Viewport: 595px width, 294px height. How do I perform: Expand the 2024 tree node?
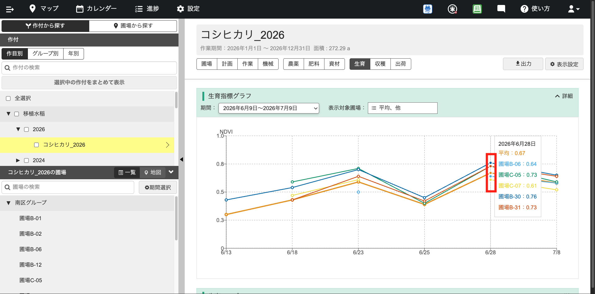coord(18,160)
